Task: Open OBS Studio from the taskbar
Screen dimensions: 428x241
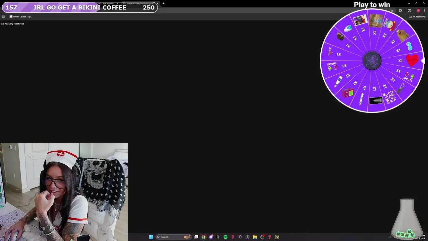Action: tap(262, 237)
